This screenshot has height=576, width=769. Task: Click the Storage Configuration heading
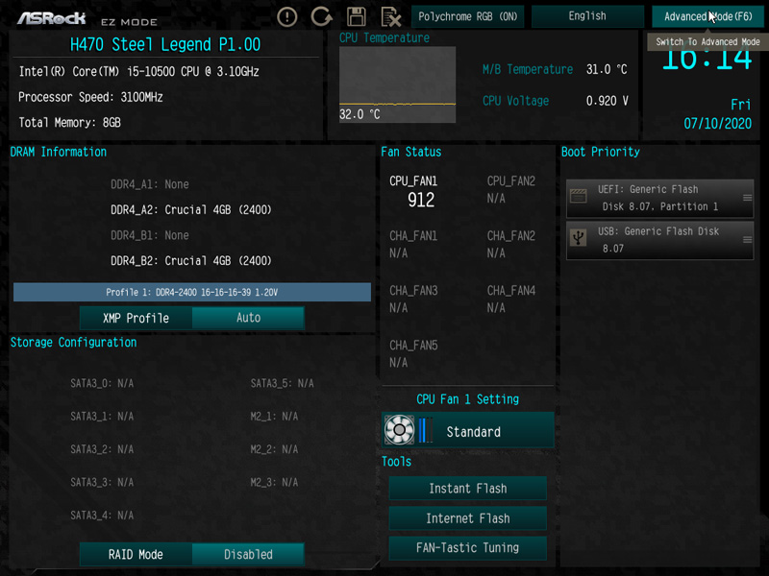coord(74,343)
